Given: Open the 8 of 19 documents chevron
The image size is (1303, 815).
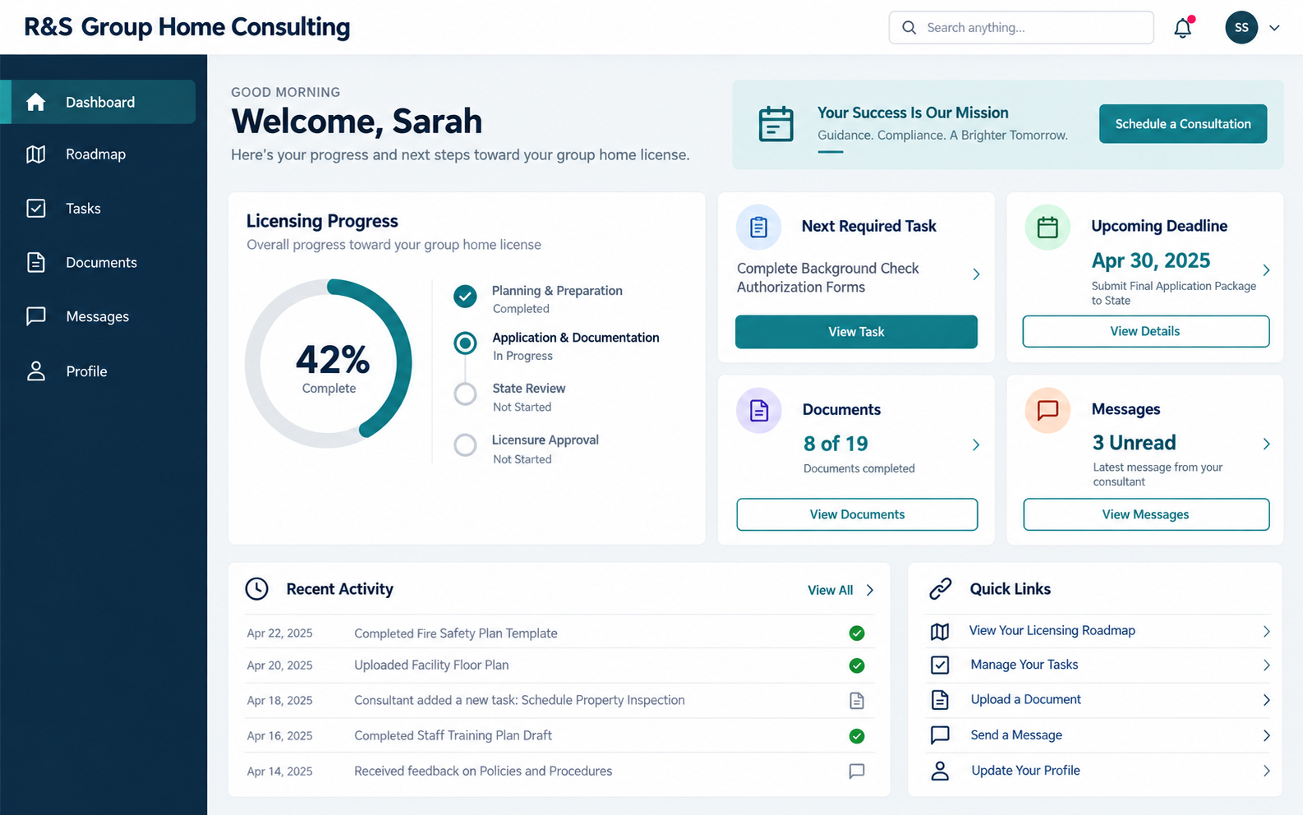Looking at the screenshot, I should tap(976, 444).
